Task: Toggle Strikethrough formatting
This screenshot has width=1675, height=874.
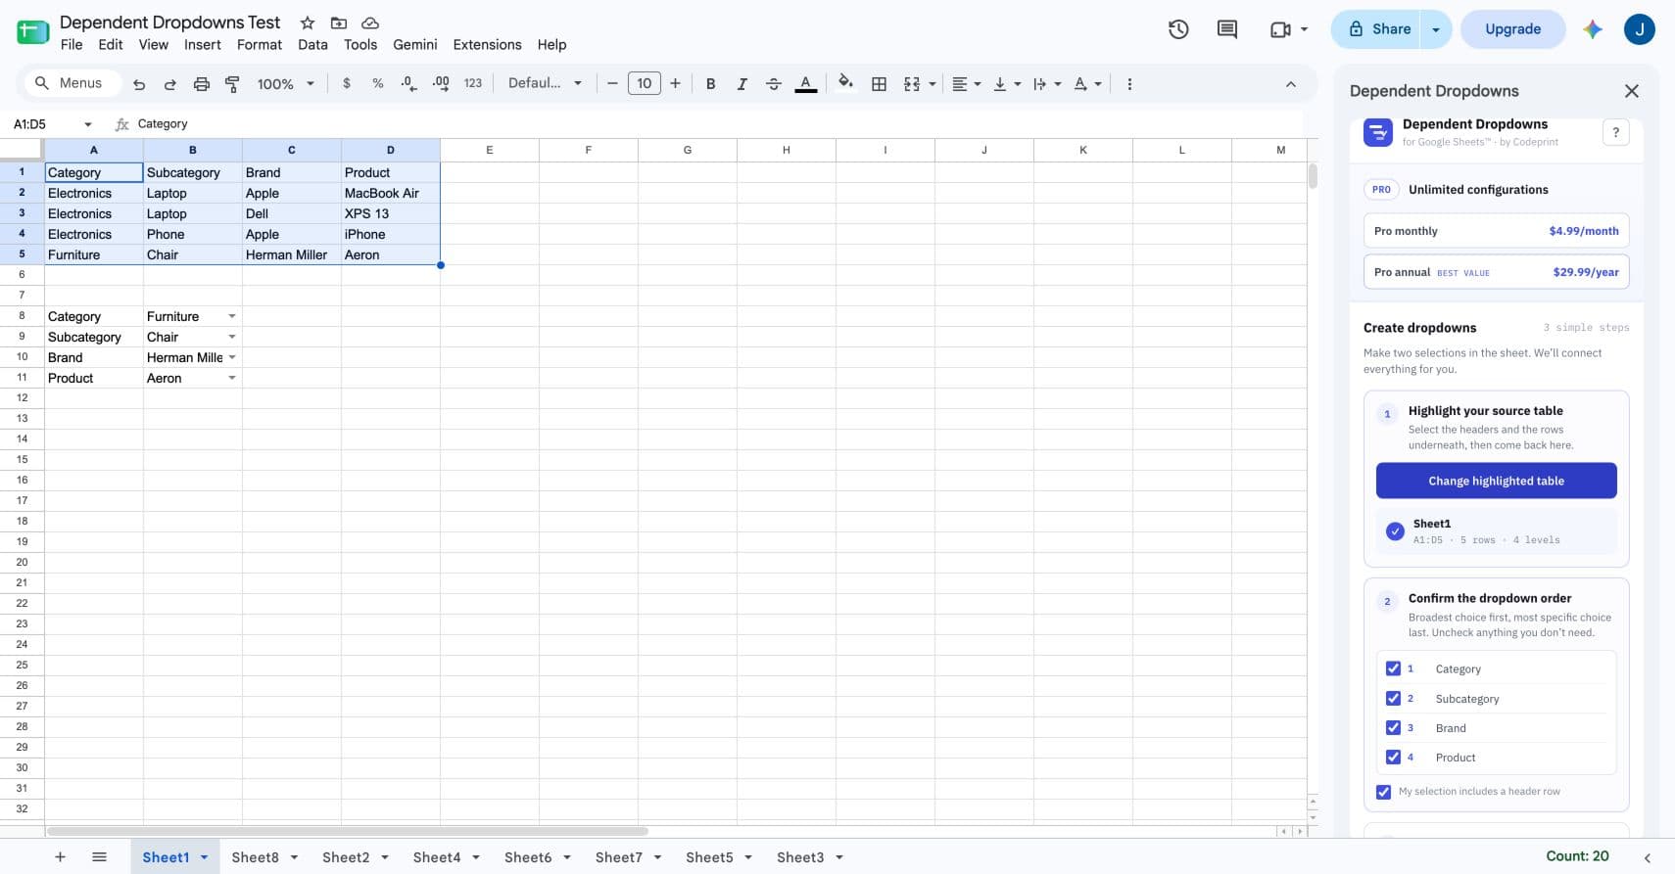Action: [774, 84]
